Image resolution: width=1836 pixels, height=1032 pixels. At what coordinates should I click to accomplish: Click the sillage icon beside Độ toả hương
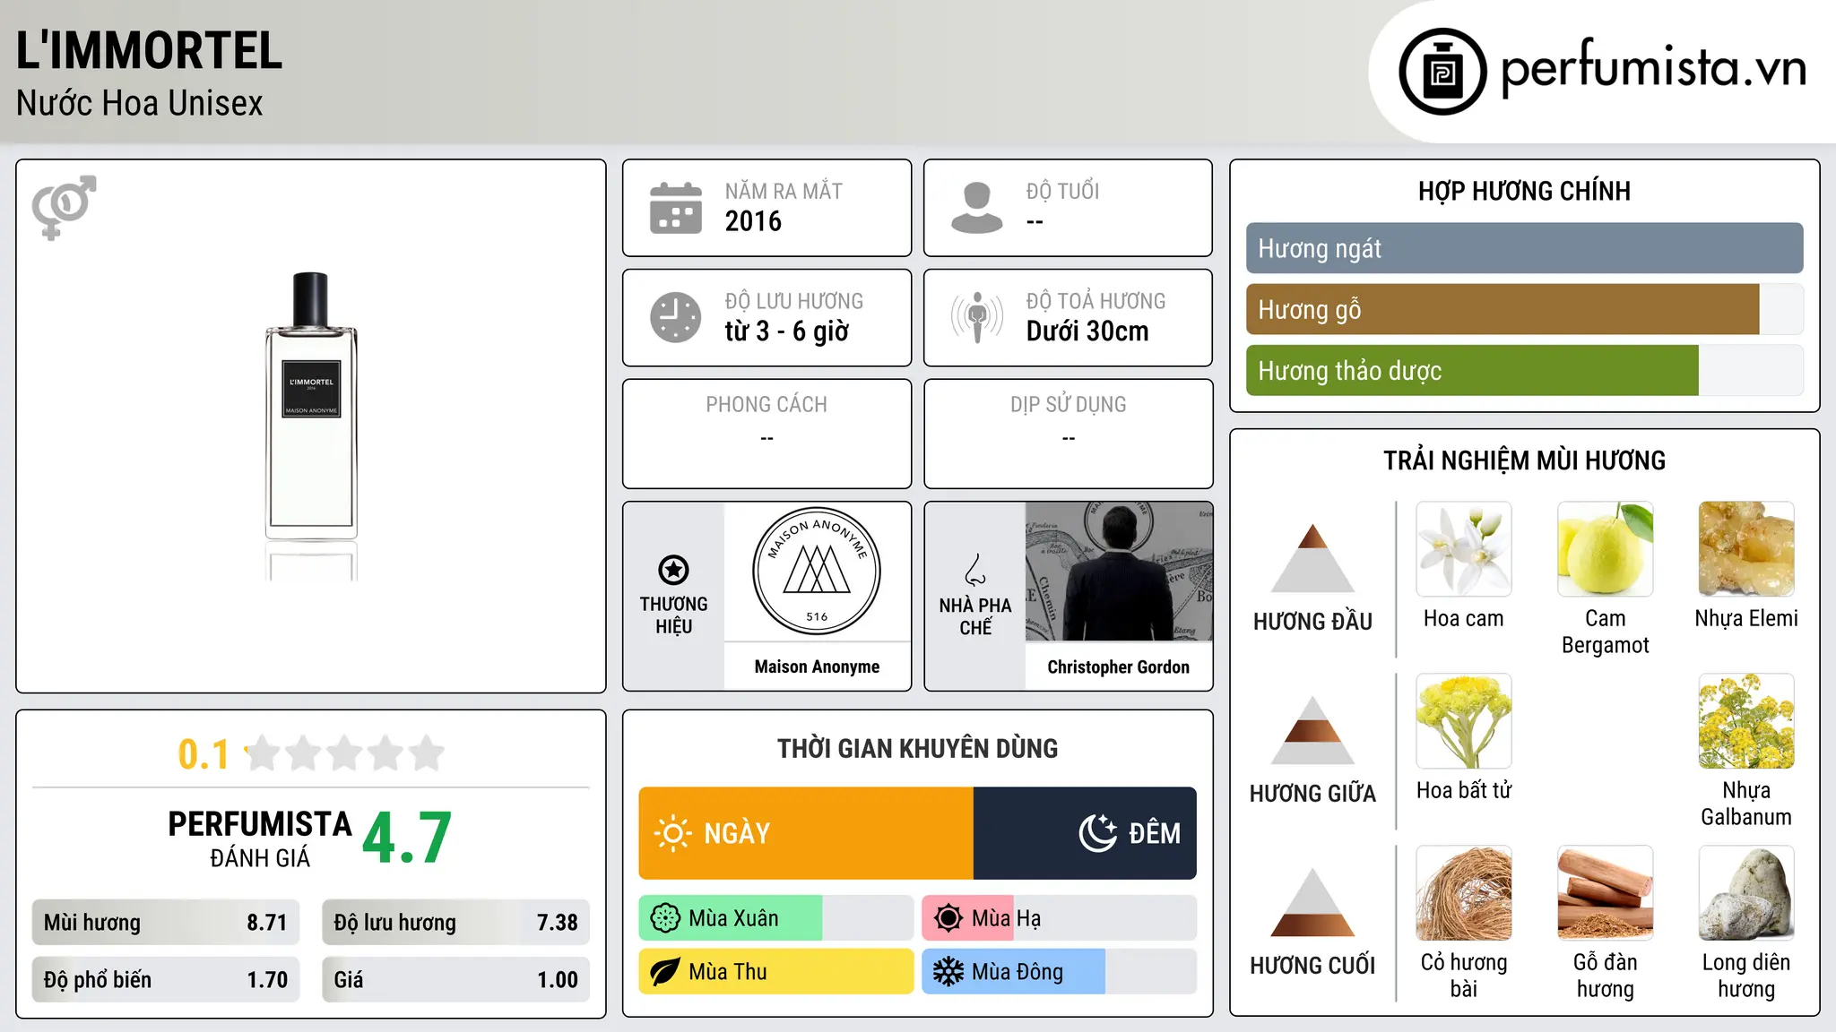tap(977, 317)
